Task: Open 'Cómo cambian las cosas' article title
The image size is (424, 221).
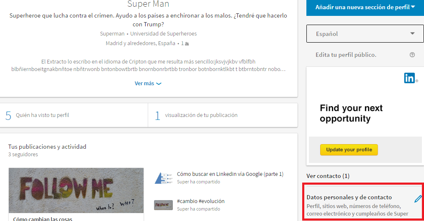Action: pyautogui.click(x=43, y=219)
